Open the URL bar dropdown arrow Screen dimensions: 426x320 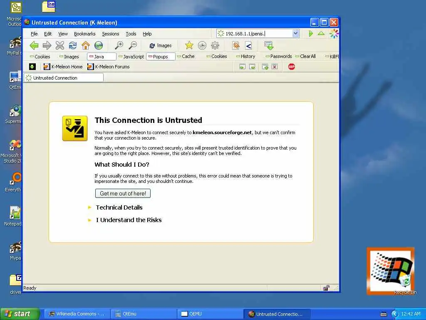296,33
